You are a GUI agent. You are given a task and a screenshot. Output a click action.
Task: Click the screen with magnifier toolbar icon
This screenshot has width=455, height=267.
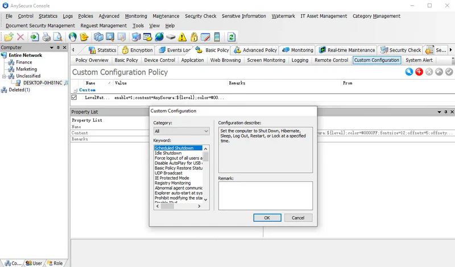click(x=110, y=37)
